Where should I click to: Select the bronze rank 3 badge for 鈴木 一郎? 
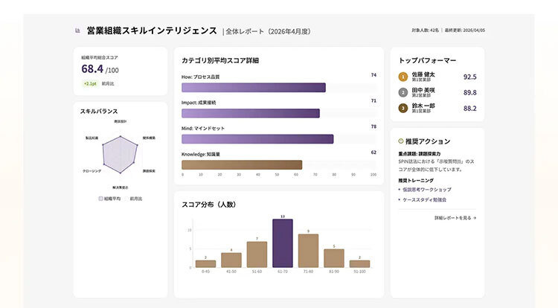coord(403,108)
